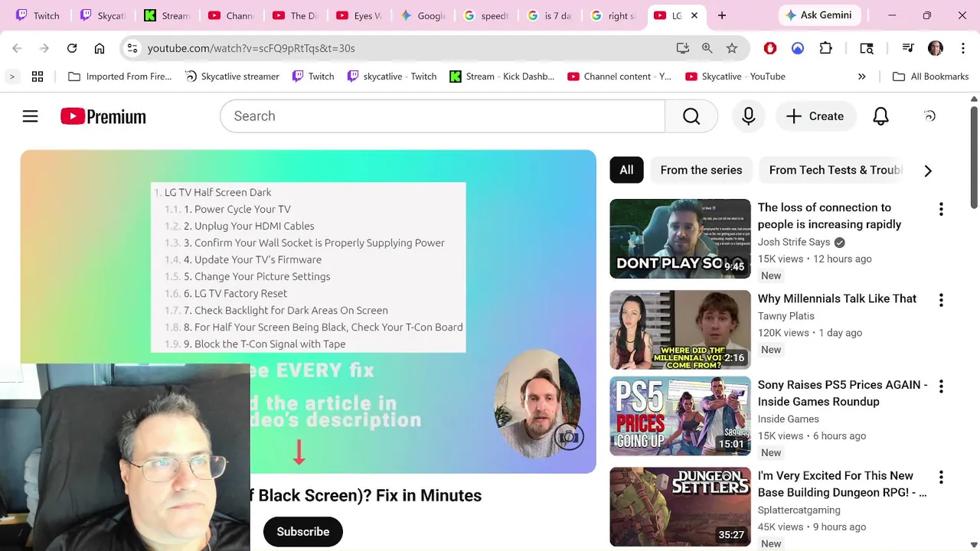
Task: Open Splattercatgaming channel name
Action: click(799, 510)
